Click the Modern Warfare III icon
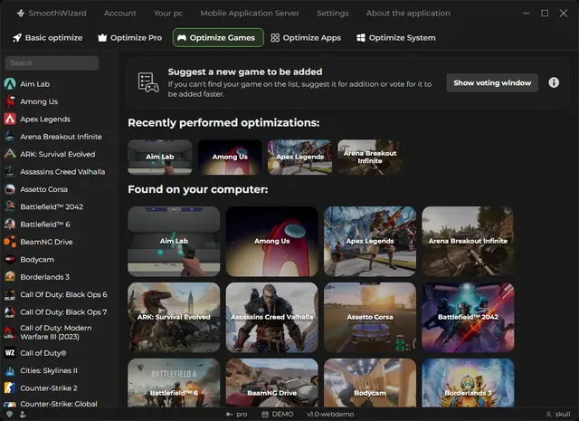The height and width of the screenshot is (421, 579). click(x=10, y=332)
